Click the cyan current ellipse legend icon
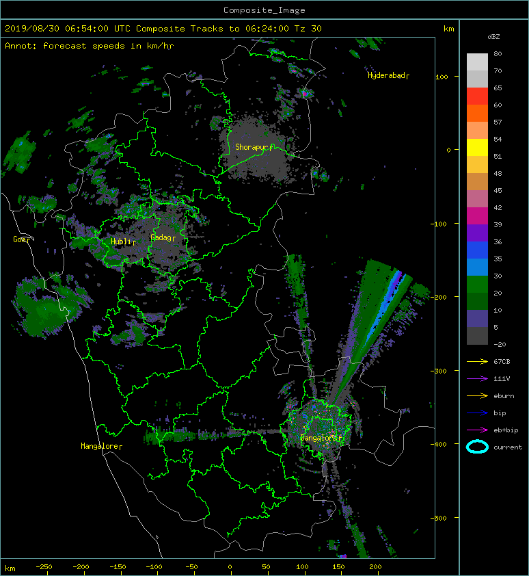The height and width of the screenshot is (576, 529). click(477, 447)
